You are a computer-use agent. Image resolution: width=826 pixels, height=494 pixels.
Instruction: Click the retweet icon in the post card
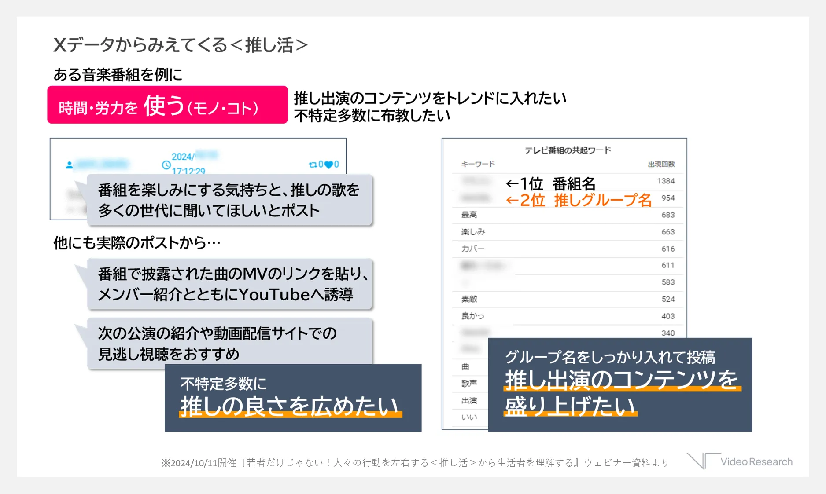(313, 165)
